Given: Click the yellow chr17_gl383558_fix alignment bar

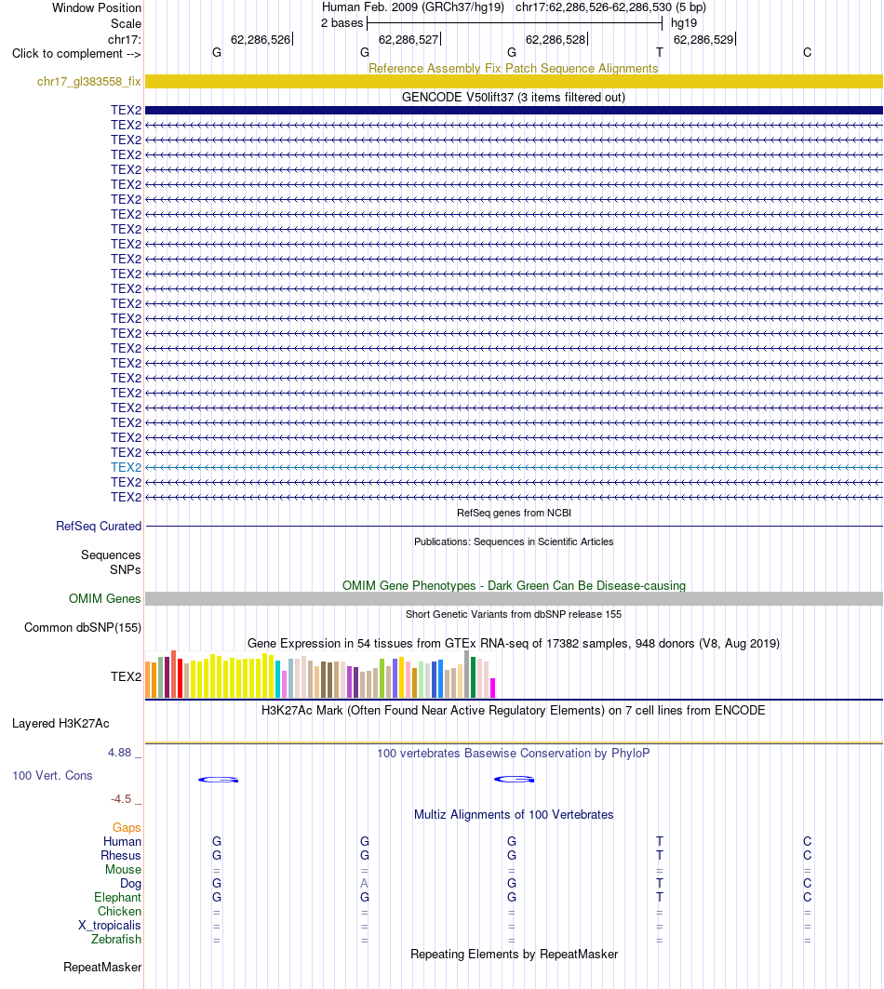Looking at the screenshot, I should [x=514, y=81].
